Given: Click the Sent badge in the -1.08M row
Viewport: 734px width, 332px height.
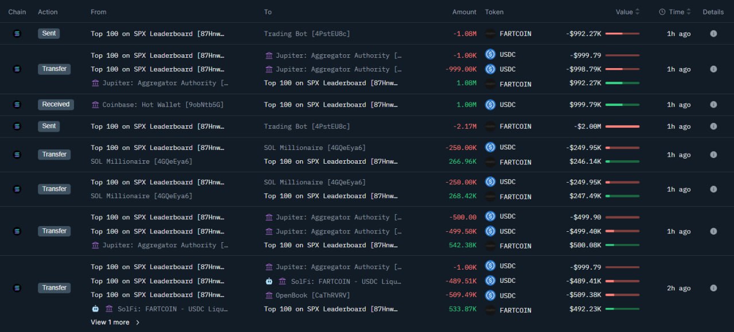Looking at the screenshot, I should click(x=49, y=33).
